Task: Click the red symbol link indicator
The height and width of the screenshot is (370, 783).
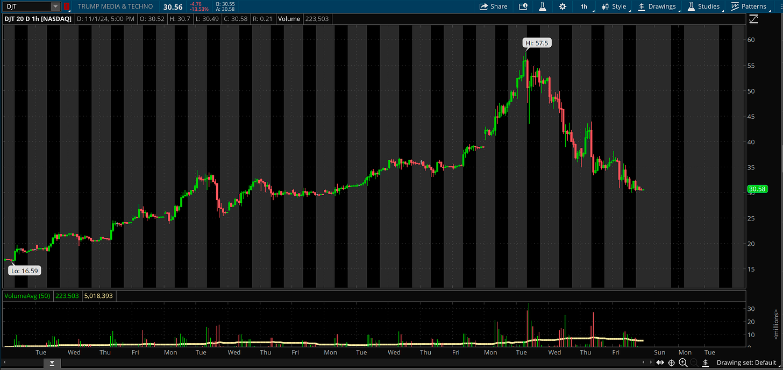Action: tap(67, 6)
